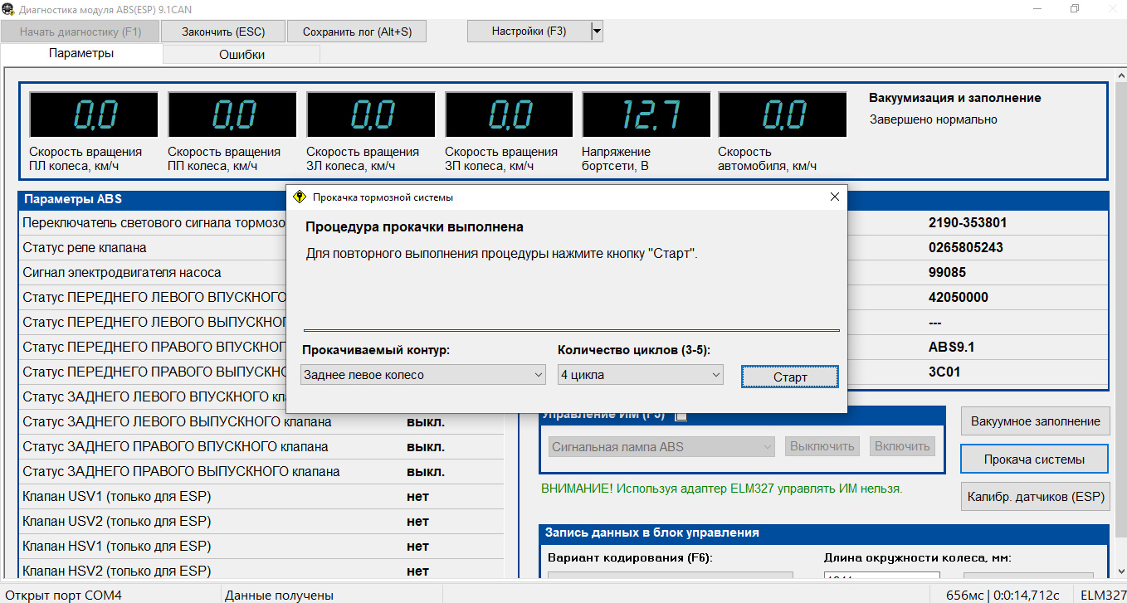This screenshot has height=603, width=1127.
Task: Select the Клапан USV1 row
Action: coord(261,496)
